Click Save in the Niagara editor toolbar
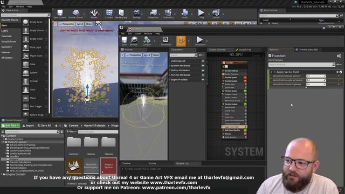 tap(125, 41)
